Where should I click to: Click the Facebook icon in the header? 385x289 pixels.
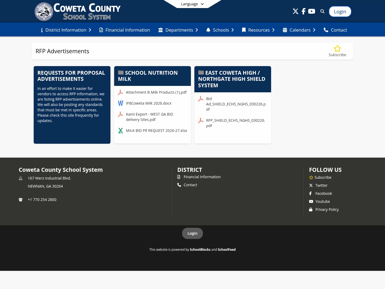click(x=303, y=11)
